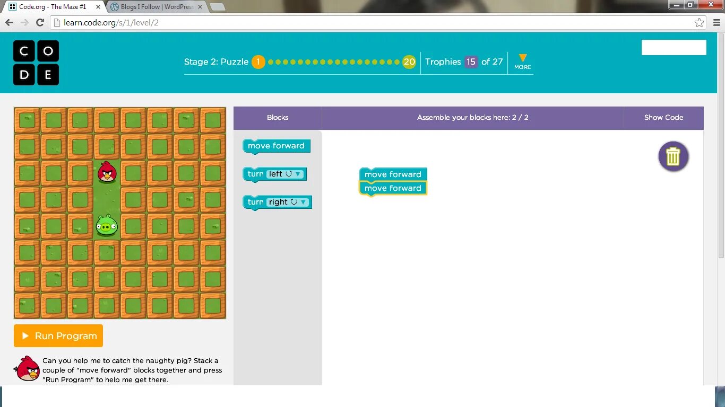This screenshot has height=407, width=725.
Task: Close the Blogs I Follow tab
Action: tap(200, 7)
